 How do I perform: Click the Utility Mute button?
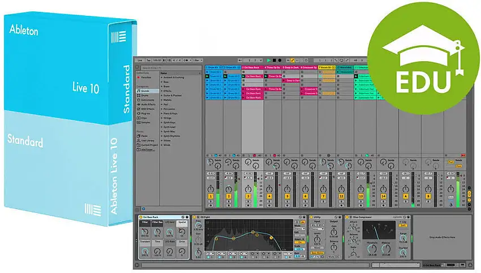pos(331,257)
